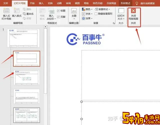Toggle the 页脚 checkbox

point(58,17)
